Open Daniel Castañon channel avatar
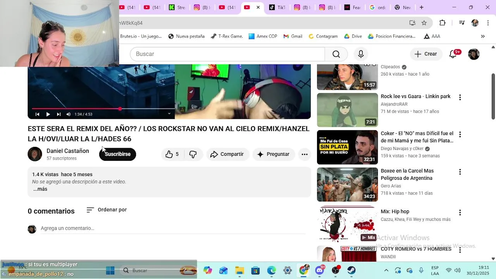 (x=35, y=154)
